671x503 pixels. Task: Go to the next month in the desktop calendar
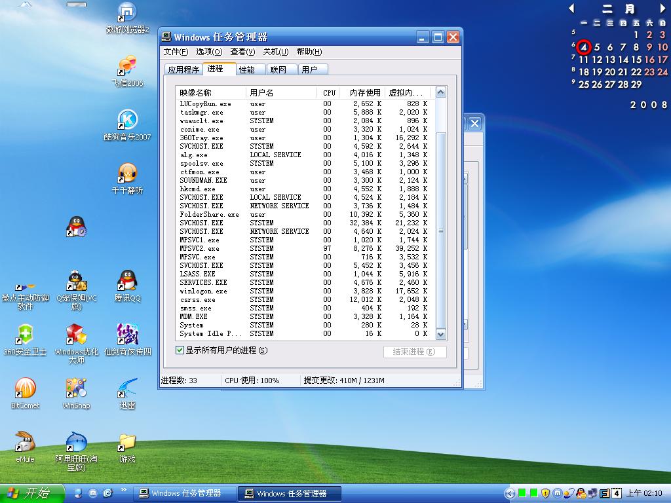click(x=663, y=8)
